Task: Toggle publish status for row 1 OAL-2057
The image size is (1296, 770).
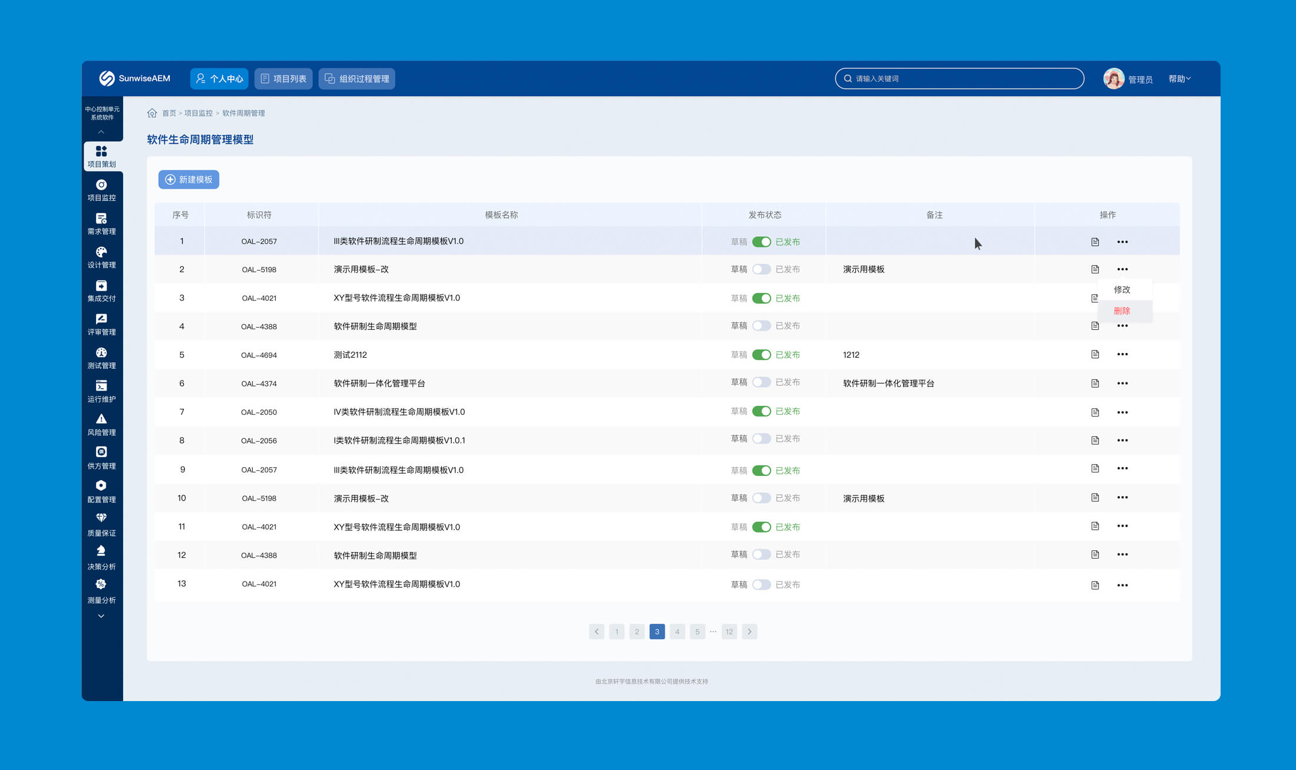Action: tap(761, 242)
